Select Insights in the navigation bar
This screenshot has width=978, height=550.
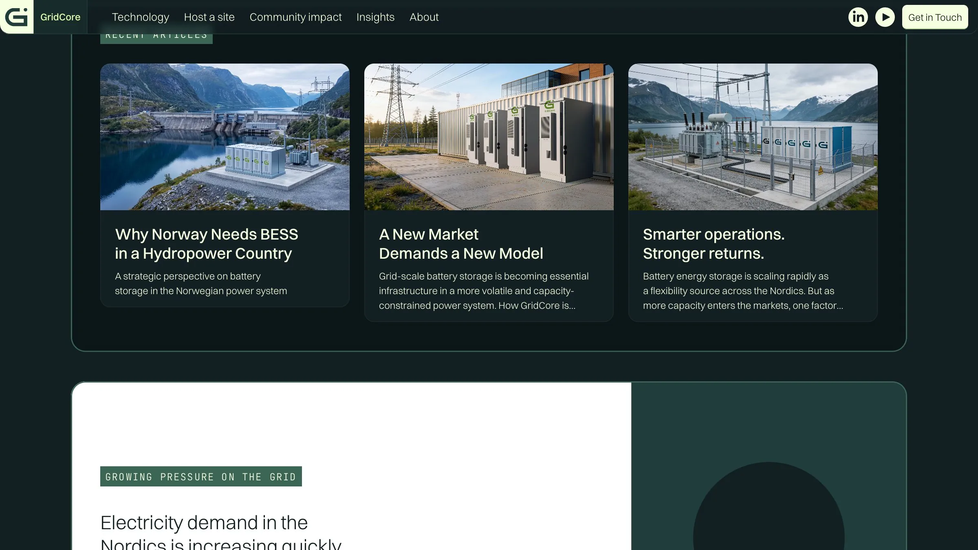click(375, 17)
